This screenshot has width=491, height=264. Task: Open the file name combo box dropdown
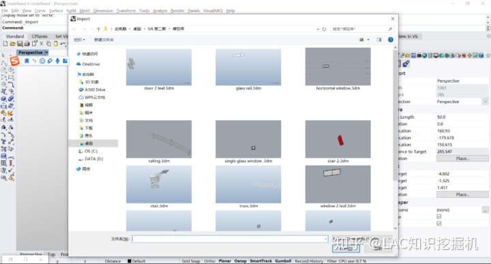(x=325, y=239)
